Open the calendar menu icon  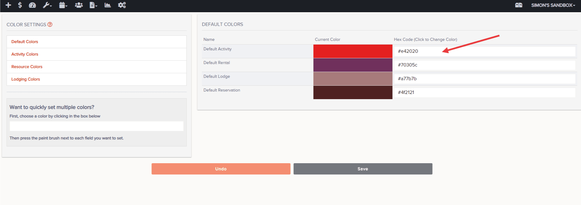[x=63, y=5]
